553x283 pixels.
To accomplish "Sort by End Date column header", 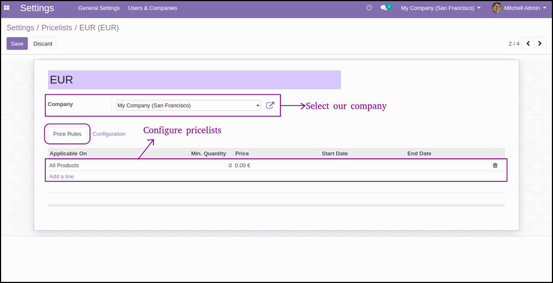I will click(x=419, y=154).
